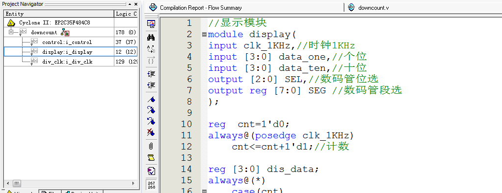Click the analyze current file icon
Image resolution: width=502 pixels, height=193 pixels.
tap(151, 171)
